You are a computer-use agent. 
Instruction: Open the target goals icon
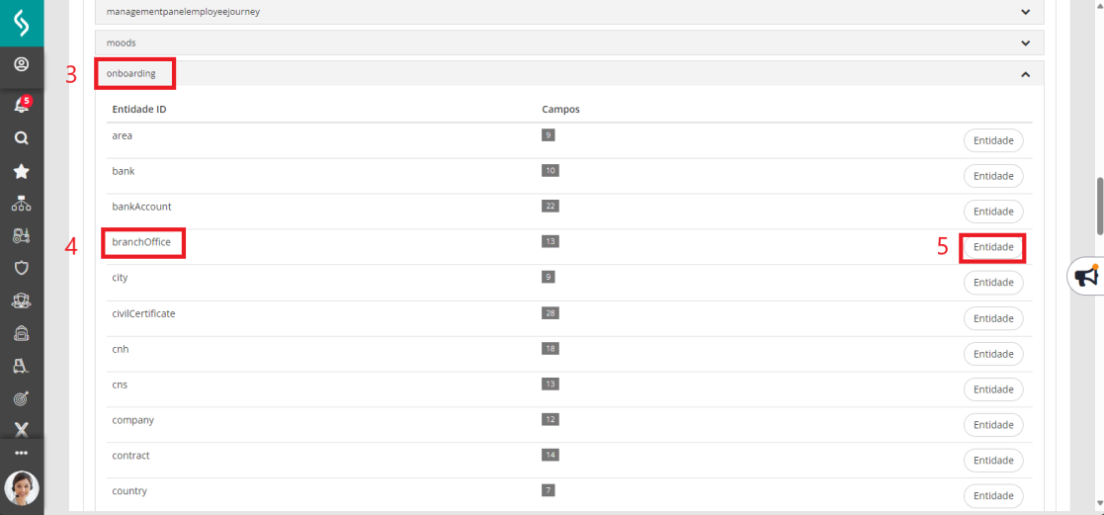[21, 398]
